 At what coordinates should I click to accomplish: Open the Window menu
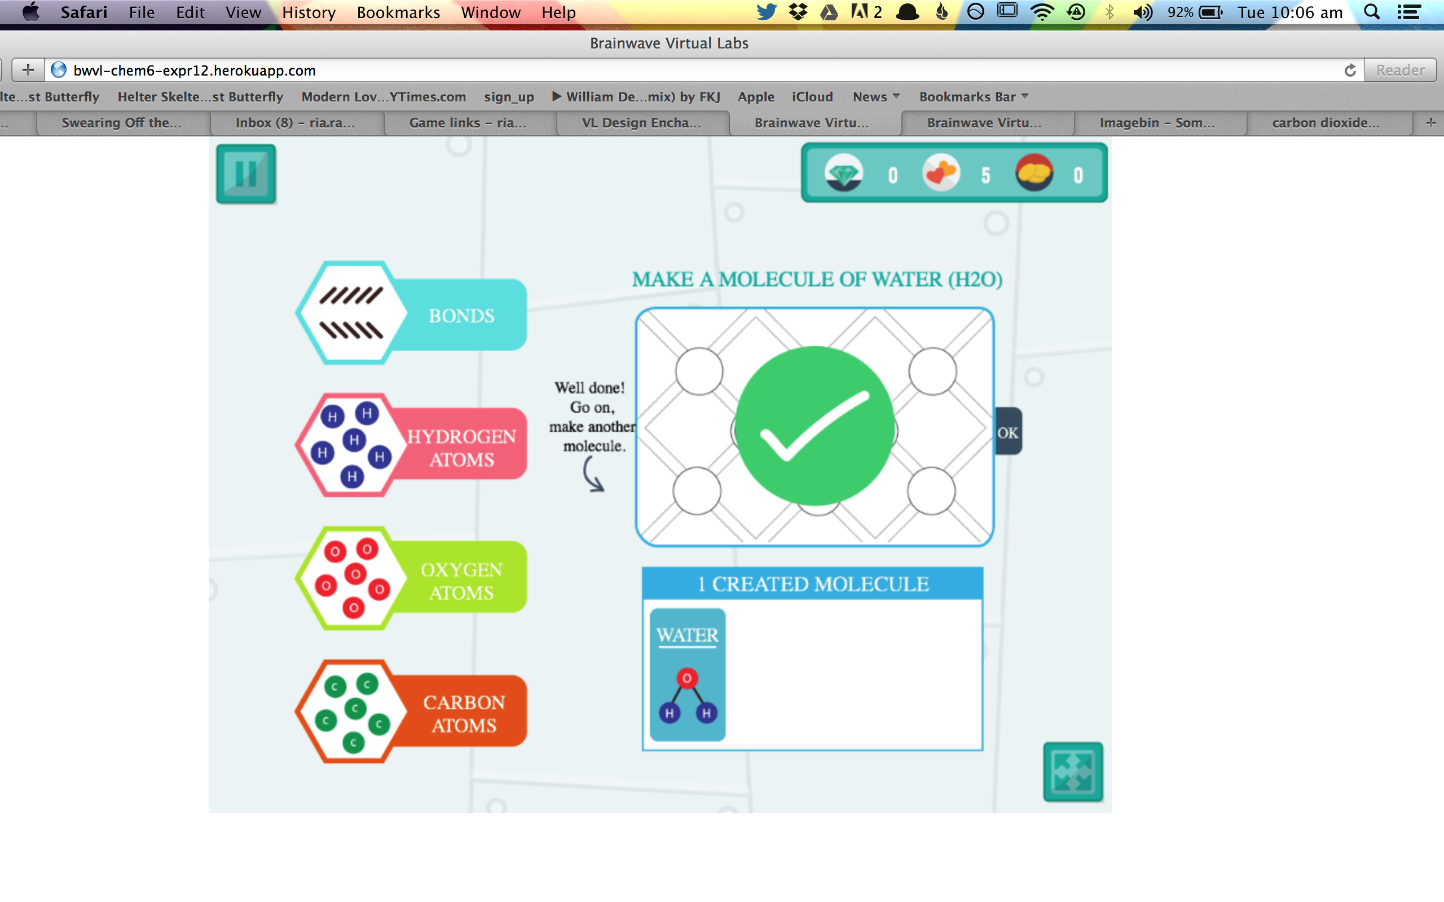(x=491, y=12)
